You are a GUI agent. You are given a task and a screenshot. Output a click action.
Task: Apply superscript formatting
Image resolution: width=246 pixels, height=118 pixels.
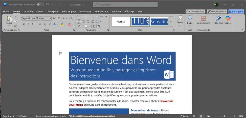coord(49,24)
